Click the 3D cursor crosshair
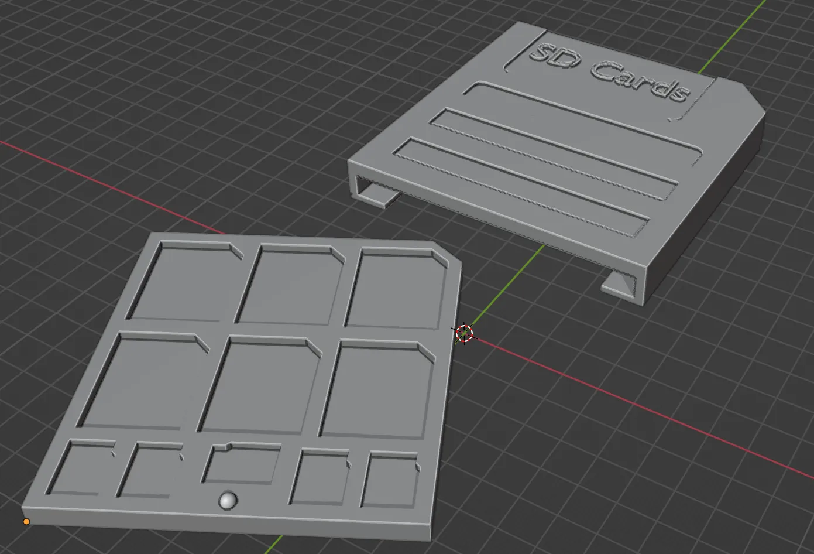The height and width of the screenshot is (554, 814). 464,333
